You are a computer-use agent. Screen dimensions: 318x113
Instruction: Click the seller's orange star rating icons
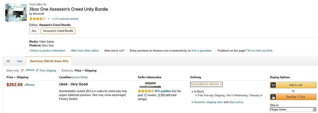coord(146,91)
